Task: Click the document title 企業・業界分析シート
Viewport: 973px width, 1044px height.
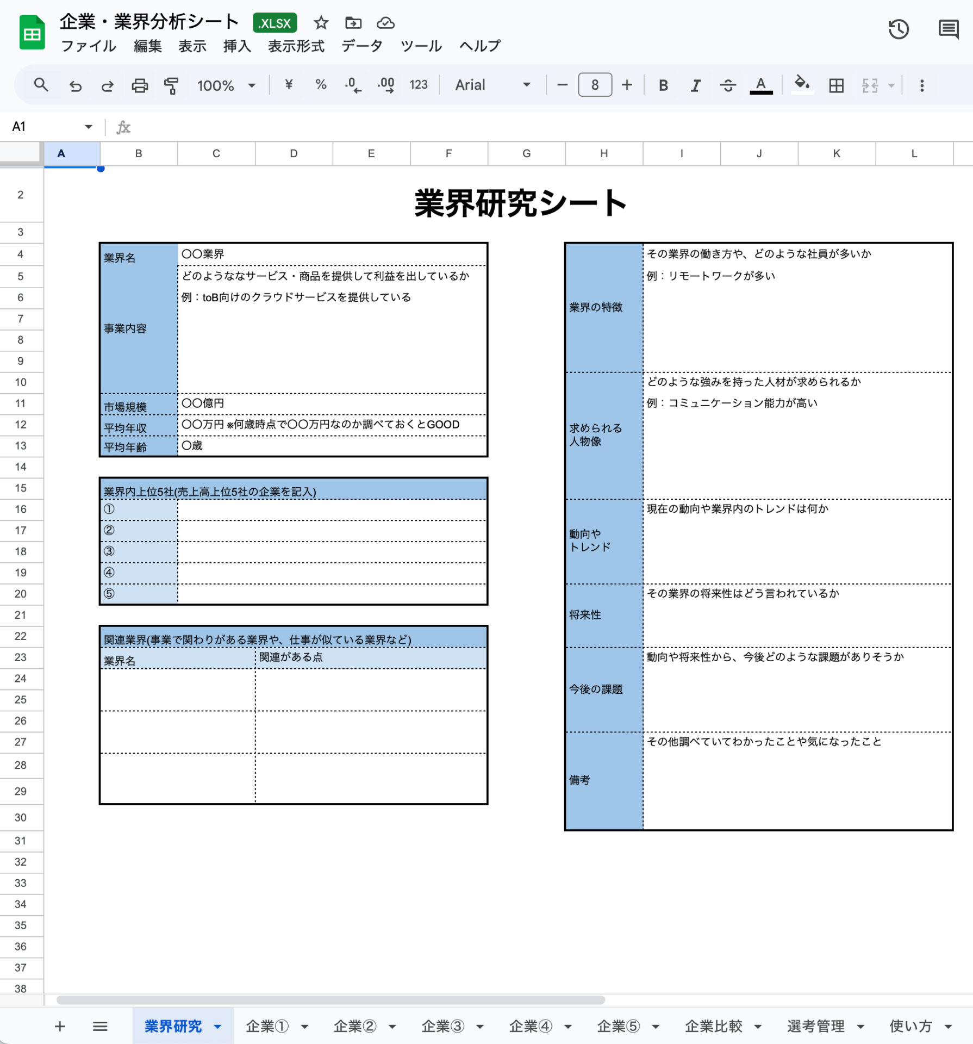Action: tap(149, 22)
